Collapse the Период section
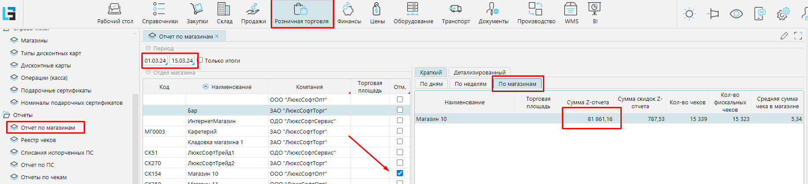The width and height of the screenshot is (808, 184). (x=148, y=48)
